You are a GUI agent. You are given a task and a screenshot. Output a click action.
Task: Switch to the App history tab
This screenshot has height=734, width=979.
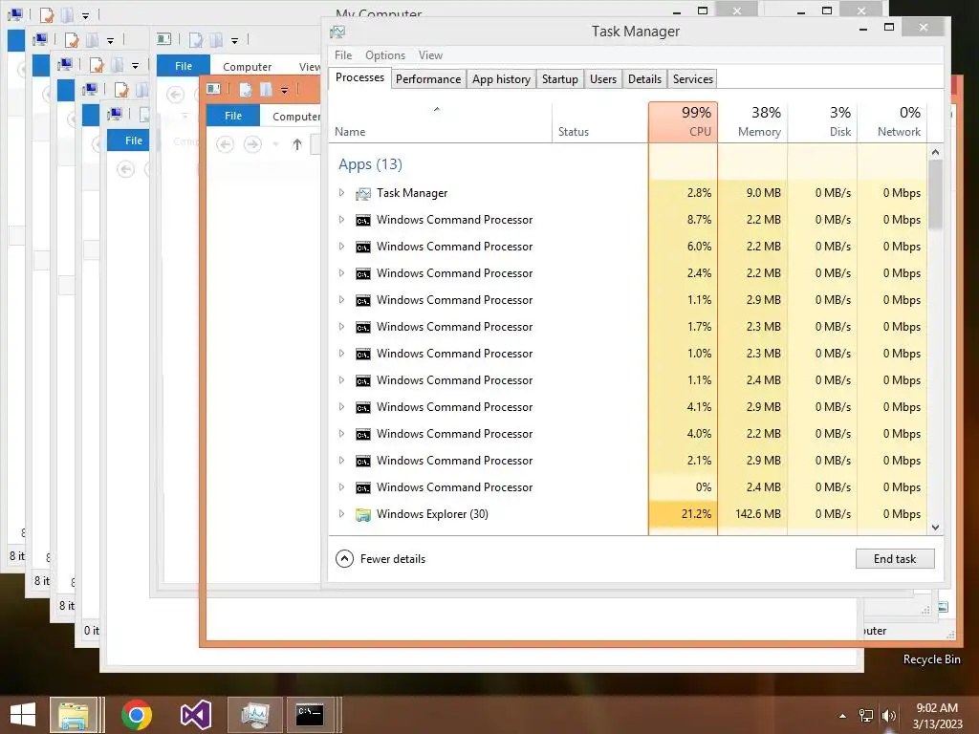click(x=501, y=79)
